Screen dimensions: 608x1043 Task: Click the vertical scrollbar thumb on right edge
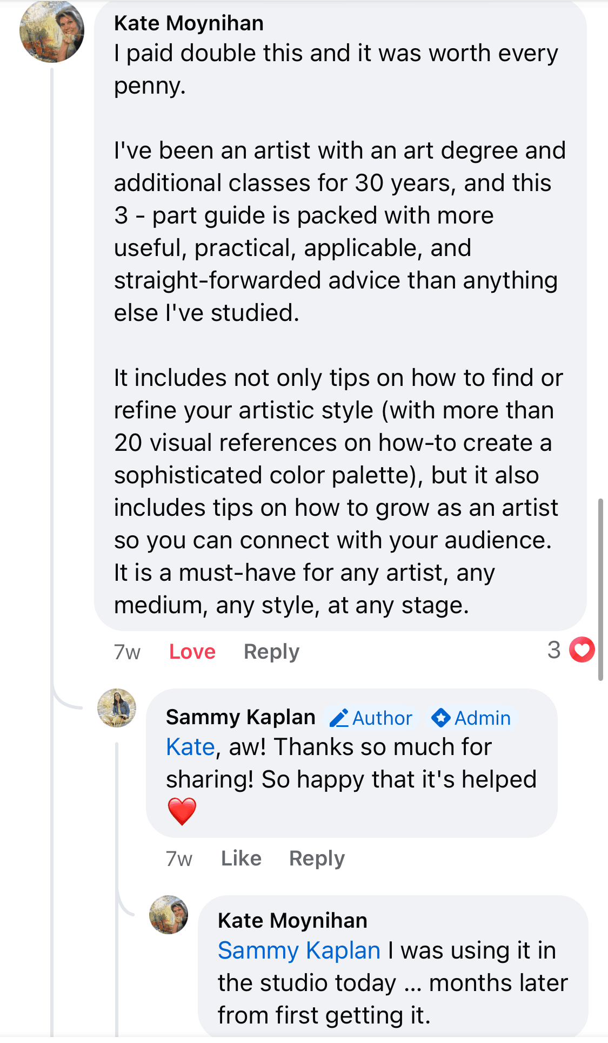tap(600, 589)
